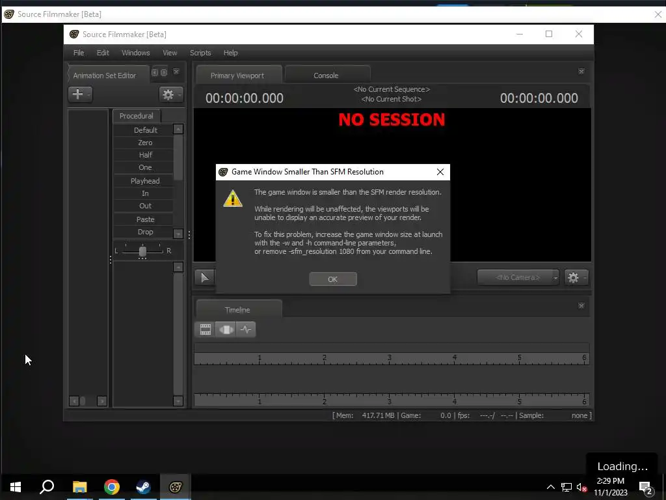Switch timeline to Clip Editor mode
This screenshot has width=666, height=500.
click(206, 329)
